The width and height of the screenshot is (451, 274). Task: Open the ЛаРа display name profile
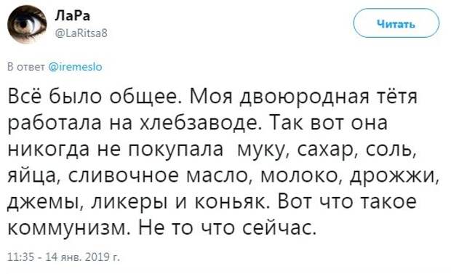(73, 15)
